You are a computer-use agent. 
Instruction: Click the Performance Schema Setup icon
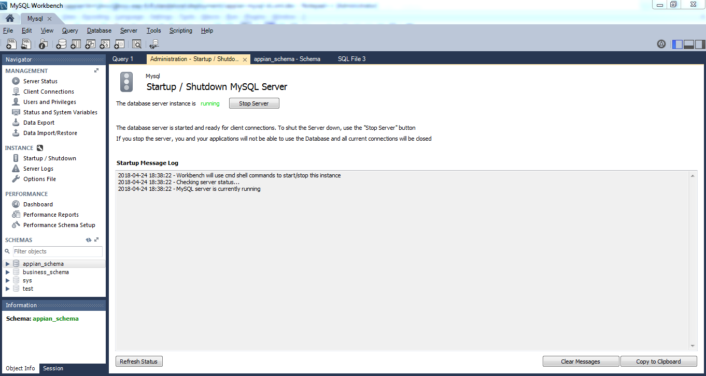pyautogui.click(x=16, y=225)
